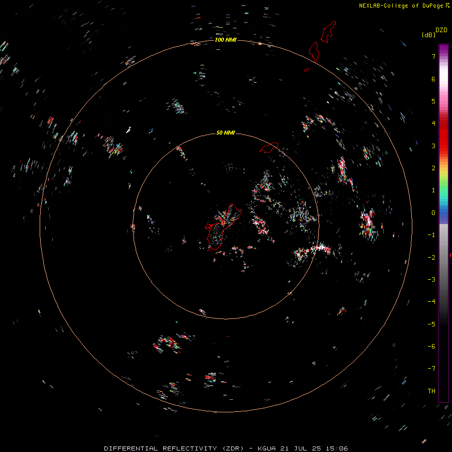
Task: Click the 6 value on color scale
Action: [x=433, y=79]
